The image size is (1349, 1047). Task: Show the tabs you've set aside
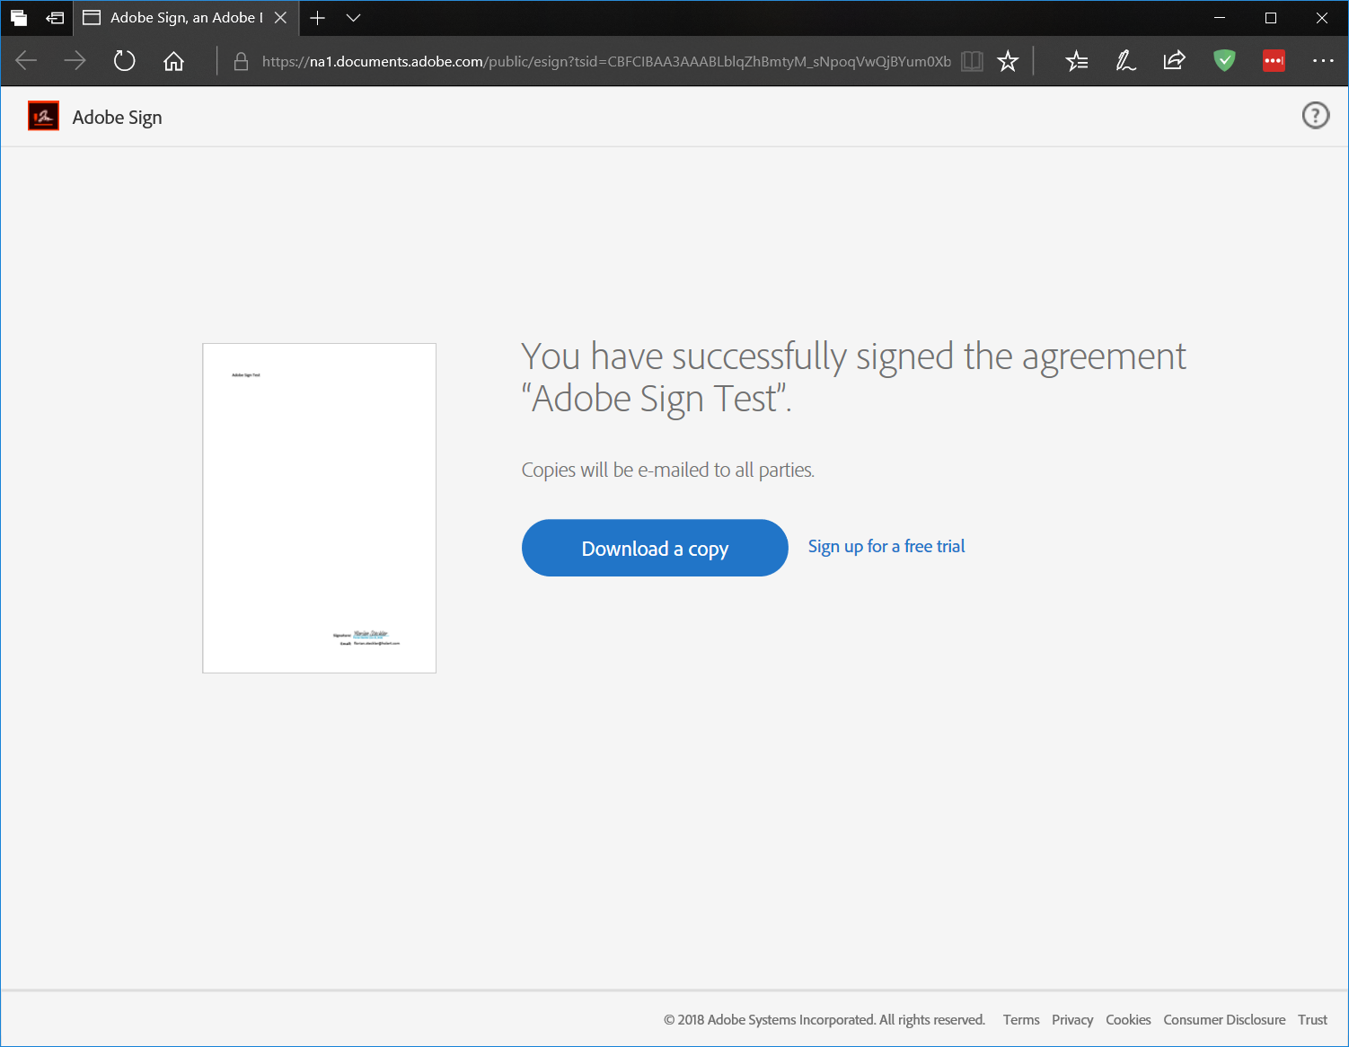point(19,18)
